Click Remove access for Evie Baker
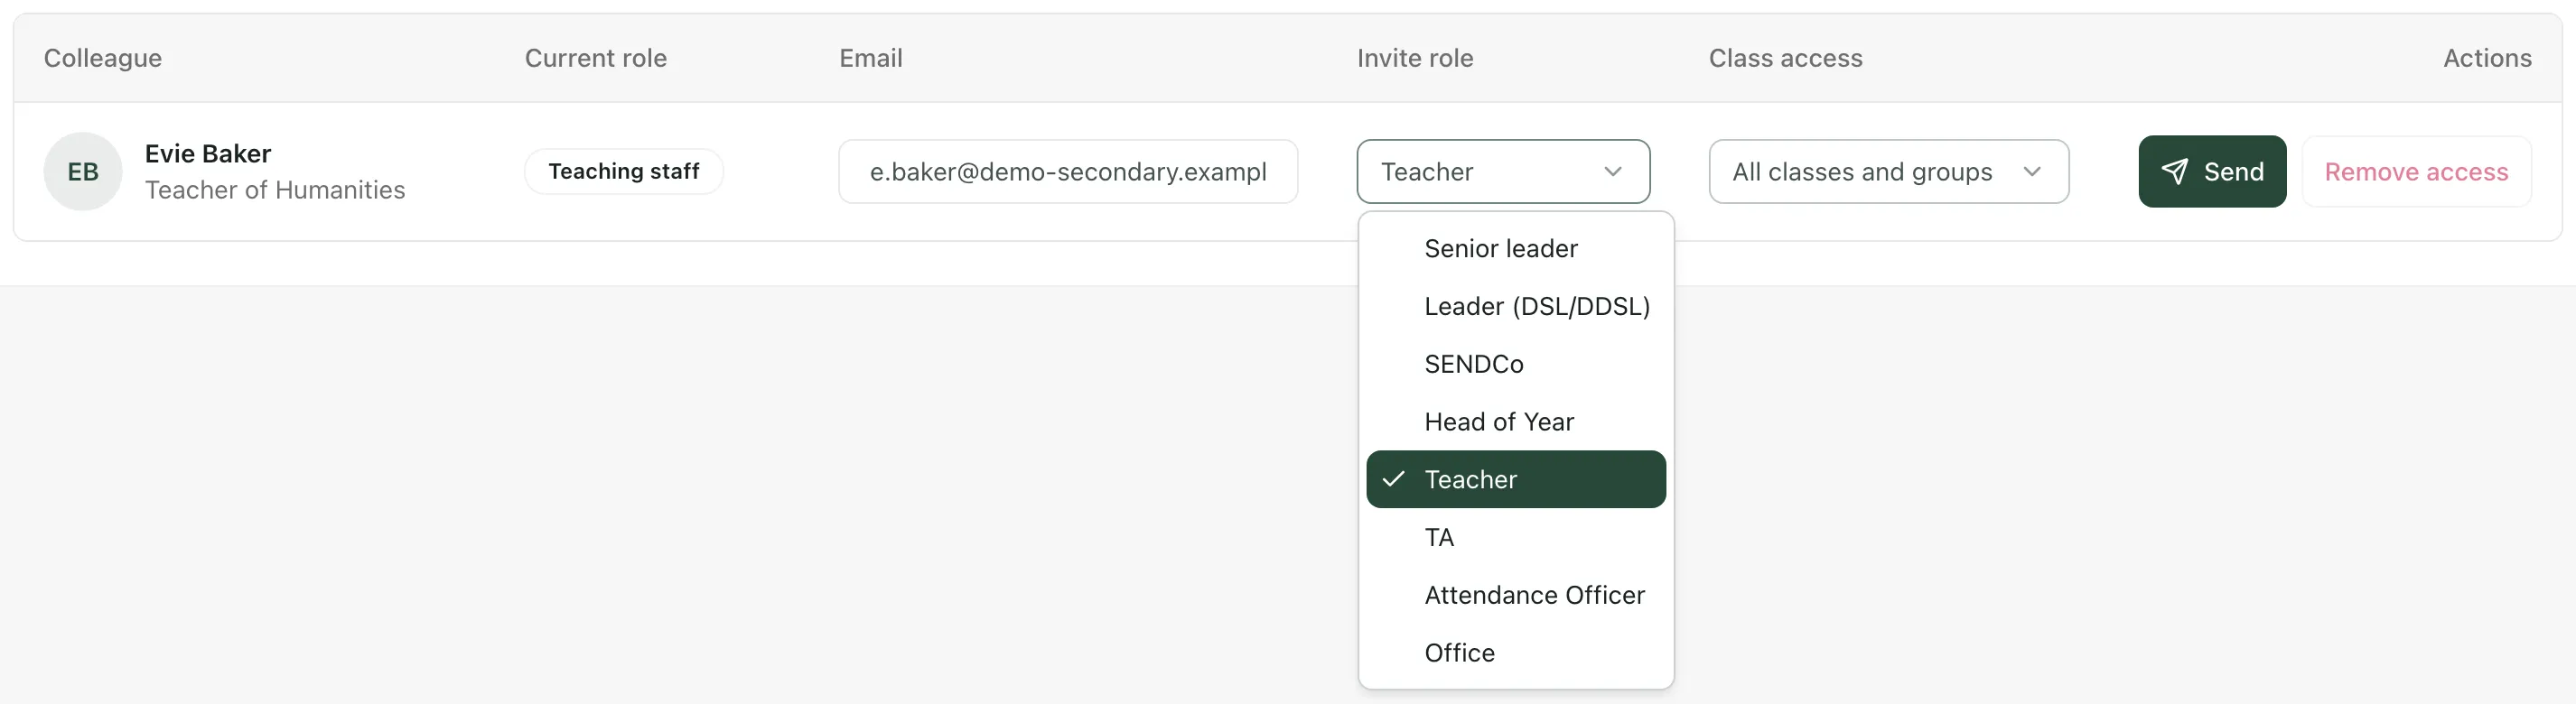 pos(2416,171)
